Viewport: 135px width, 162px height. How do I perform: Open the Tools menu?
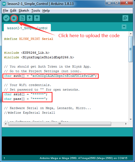[x=36, y=11]
